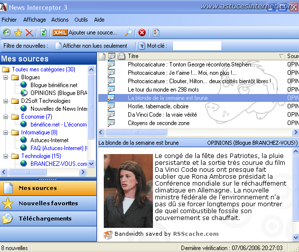299x252 pixels.
Task: Click the magnifier column header icon
Action: (112, 56)
